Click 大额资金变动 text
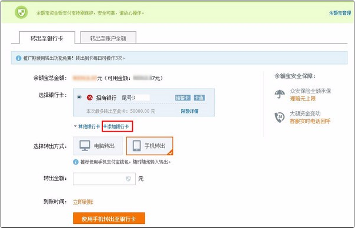The image size is (355, 228). 305,113
